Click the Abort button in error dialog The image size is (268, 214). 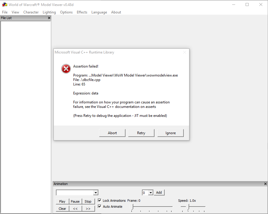pos(112,133)
